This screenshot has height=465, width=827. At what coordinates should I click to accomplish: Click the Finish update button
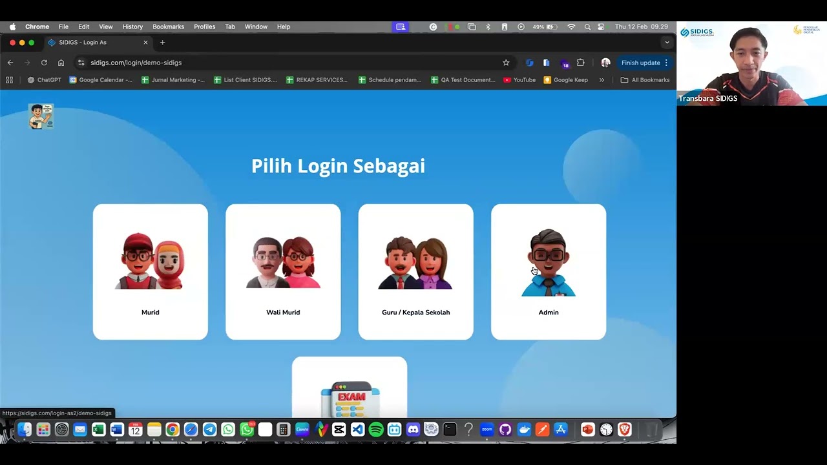[x=645, y=63]
